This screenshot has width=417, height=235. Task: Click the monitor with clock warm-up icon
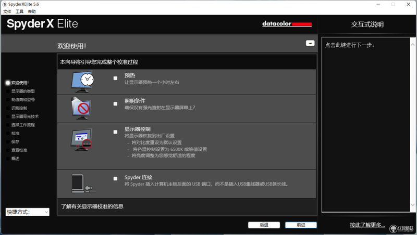coord(82,82)
